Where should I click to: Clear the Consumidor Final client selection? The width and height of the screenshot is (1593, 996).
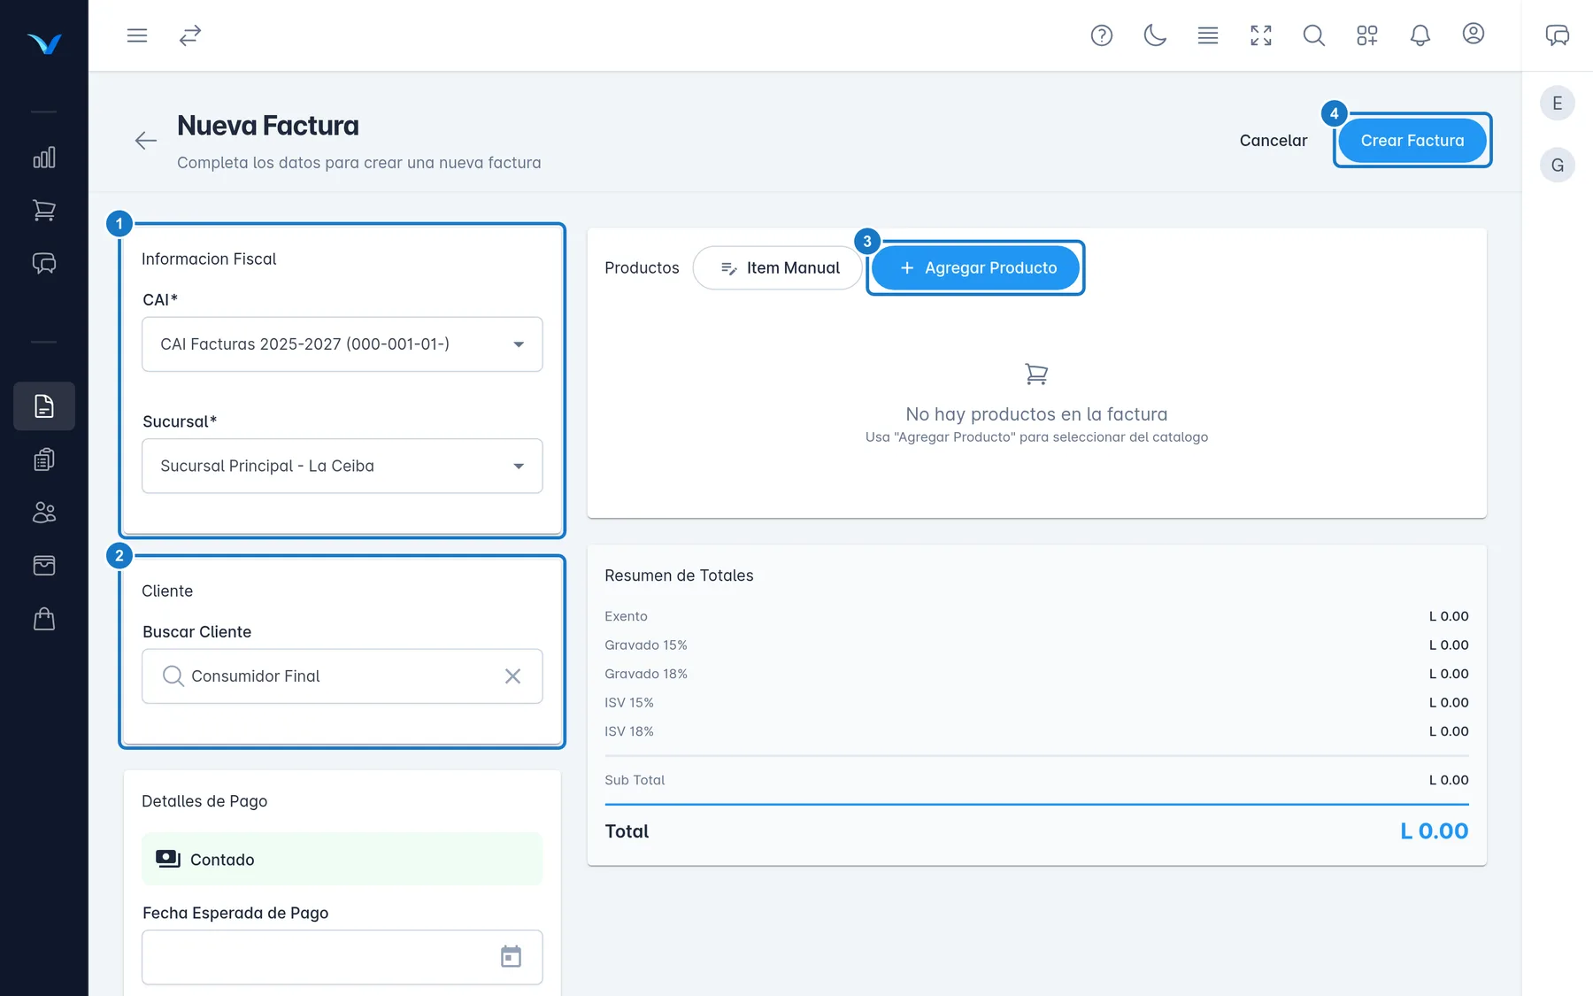pyautogui.click(x=512, y=676)
